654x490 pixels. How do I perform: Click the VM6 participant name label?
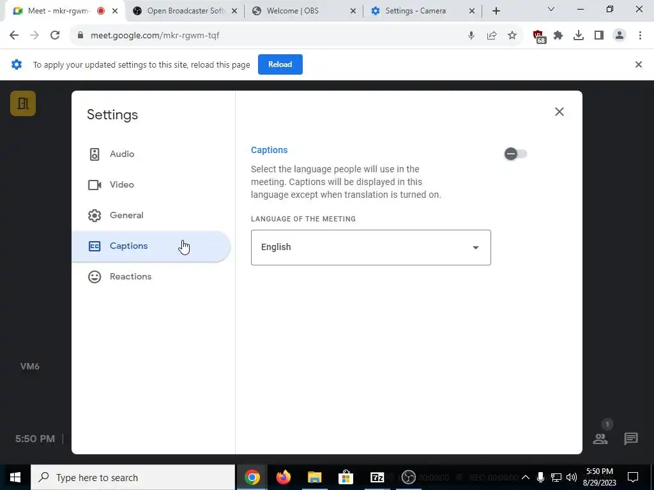tap(30, 367)
